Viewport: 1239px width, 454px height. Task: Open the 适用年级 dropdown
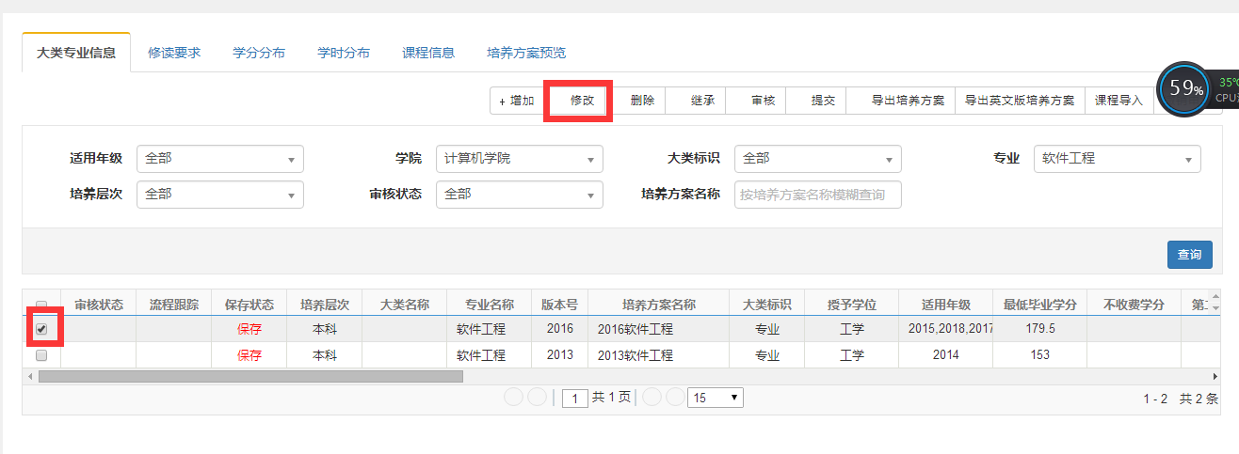pyautogui.click(x=220, y=159)
